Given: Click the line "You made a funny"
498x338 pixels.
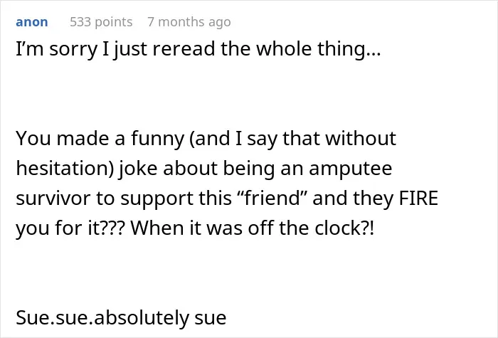Looking at the screenshot, I should (206, 139).
